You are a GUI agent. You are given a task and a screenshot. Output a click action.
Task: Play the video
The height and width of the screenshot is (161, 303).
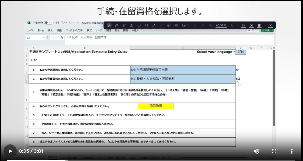point(10,151)
